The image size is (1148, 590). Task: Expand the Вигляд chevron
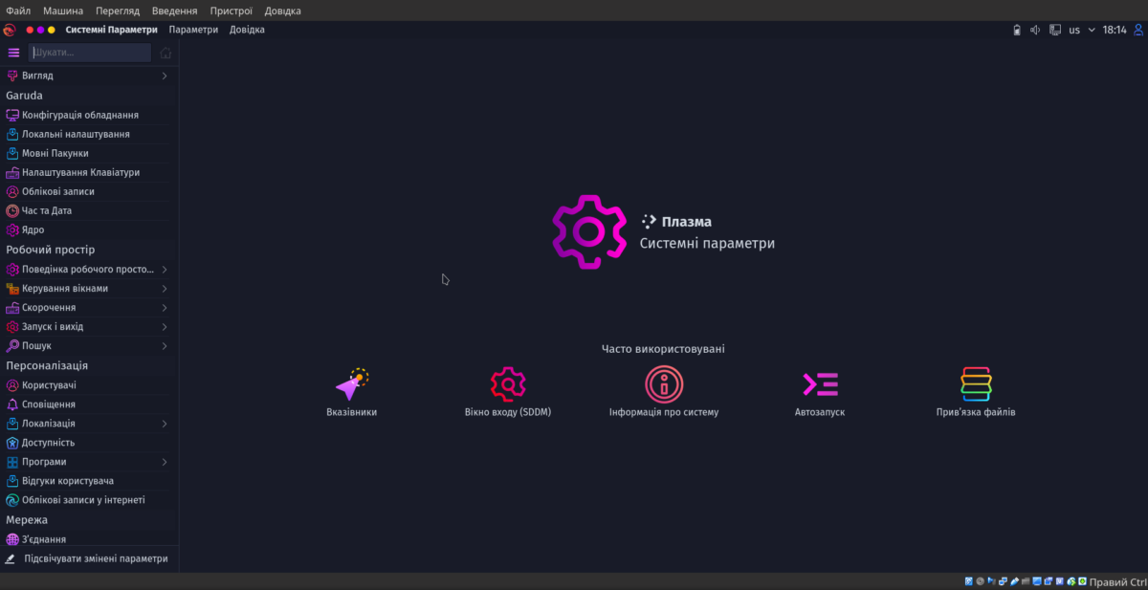point(165,76)
